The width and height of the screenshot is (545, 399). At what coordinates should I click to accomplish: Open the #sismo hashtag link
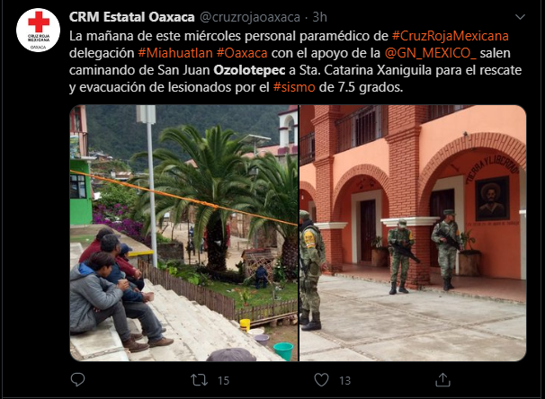(x=294, y=87)
